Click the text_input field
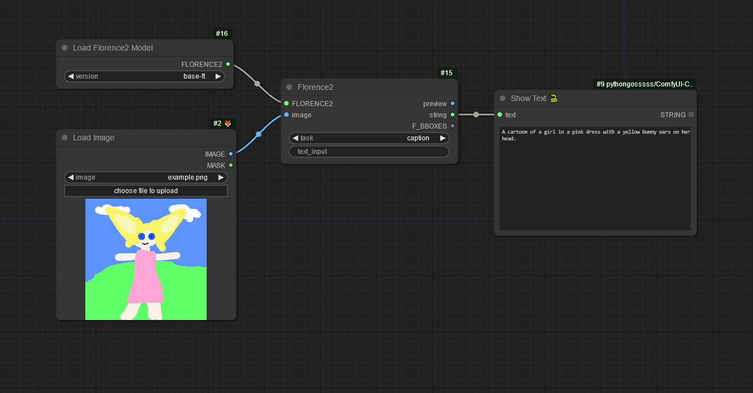This screenshot has width=753, height=393. coord(369,152)
